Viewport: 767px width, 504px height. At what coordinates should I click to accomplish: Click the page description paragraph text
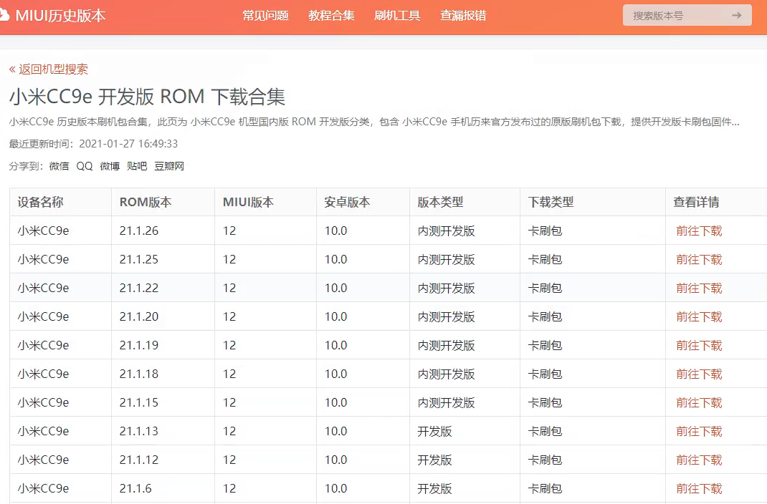point(374,122)
